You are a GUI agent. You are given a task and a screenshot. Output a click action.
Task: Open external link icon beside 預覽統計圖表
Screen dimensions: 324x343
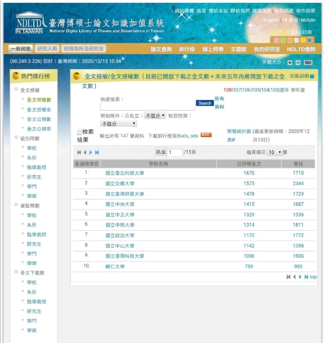[233, 140]
